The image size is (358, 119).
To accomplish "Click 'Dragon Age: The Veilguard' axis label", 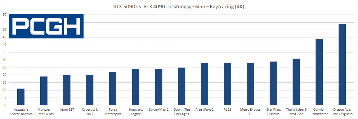I will (342, 111).
